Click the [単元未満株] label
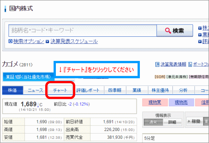The height and width of the screenshot is (143, 209). click(177, 77)
